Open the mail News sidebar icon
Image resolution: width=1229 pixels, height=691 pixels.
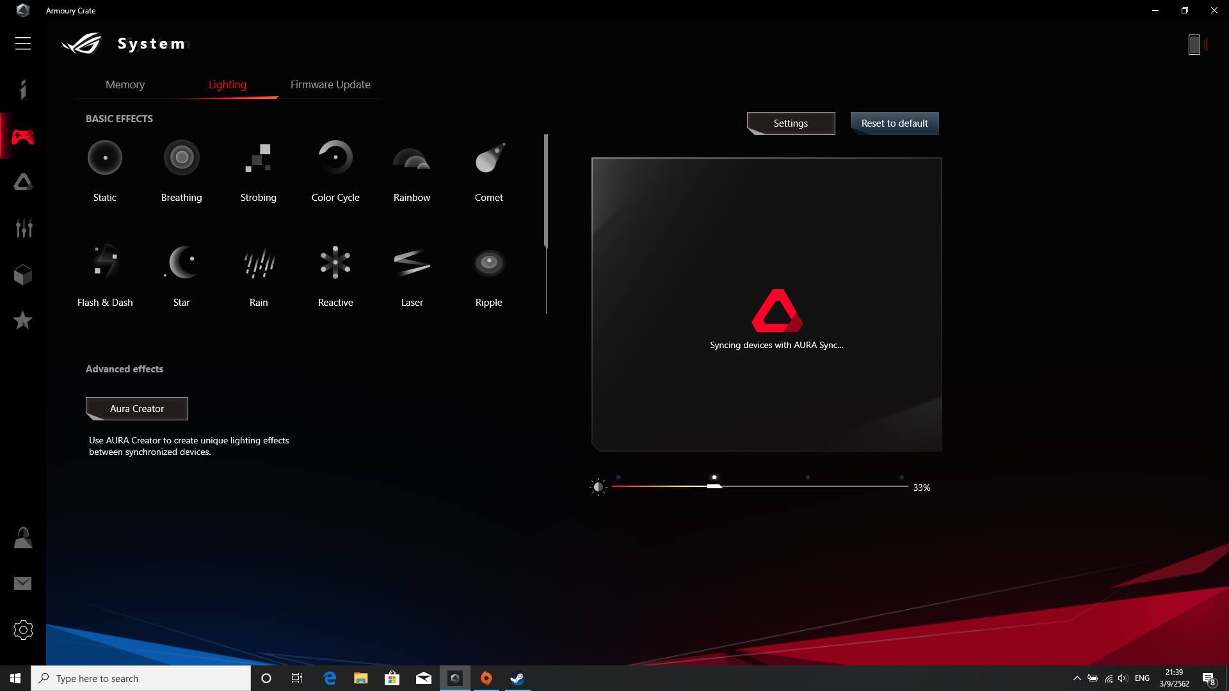(x=23, y=584)
